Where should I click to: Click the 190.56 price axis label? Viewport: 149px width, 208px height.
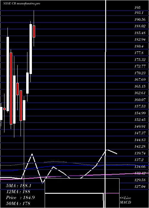140,20
